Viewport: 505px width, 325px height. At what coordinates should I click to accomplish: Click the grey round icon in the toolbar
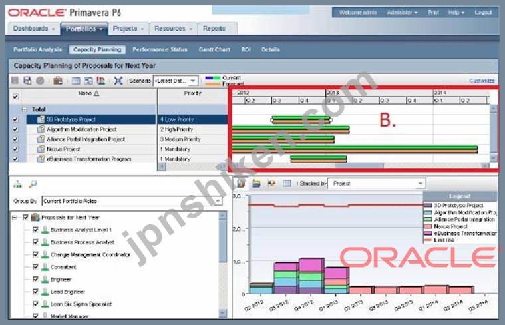pos(40,81)
